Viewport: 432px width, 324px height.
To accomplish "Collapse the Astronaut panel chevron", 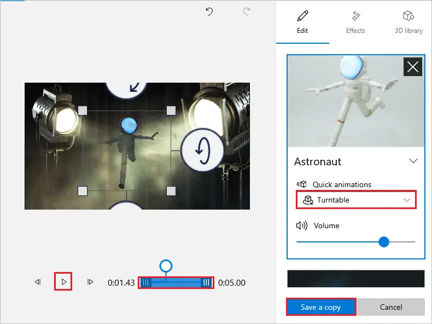I will coord(413,161).
